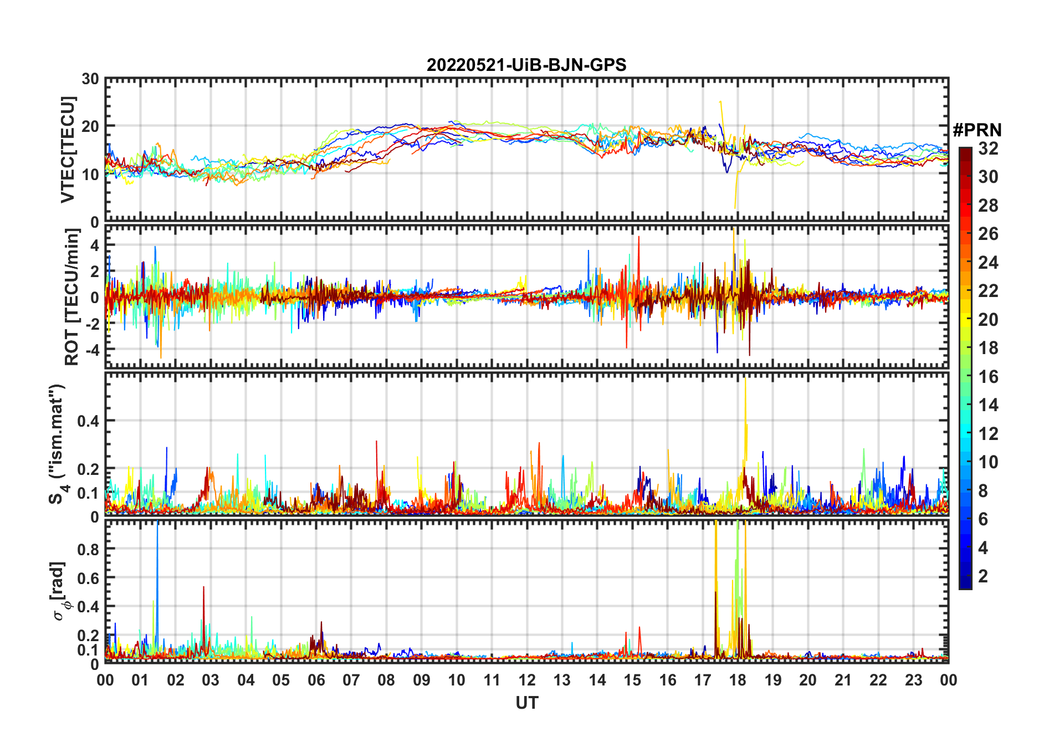Click colorbar tick label 10
The image size is (1054, 737).
(988, 462)
